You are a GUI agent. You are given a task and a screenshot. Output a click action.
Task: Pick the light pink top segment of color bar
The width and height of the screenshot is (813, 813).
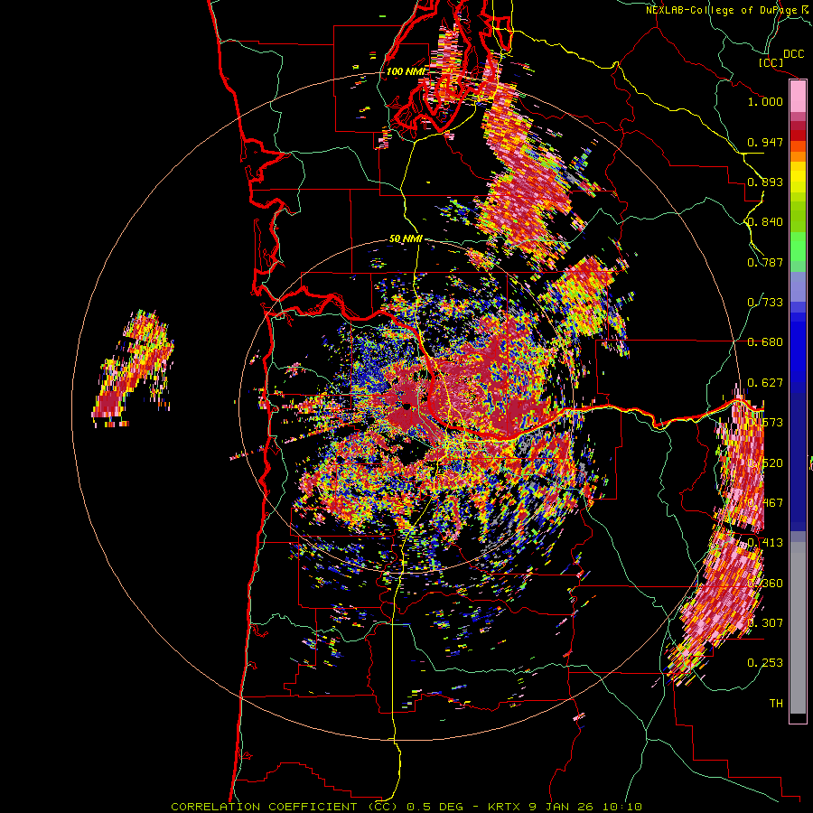(x=798, y=96)
